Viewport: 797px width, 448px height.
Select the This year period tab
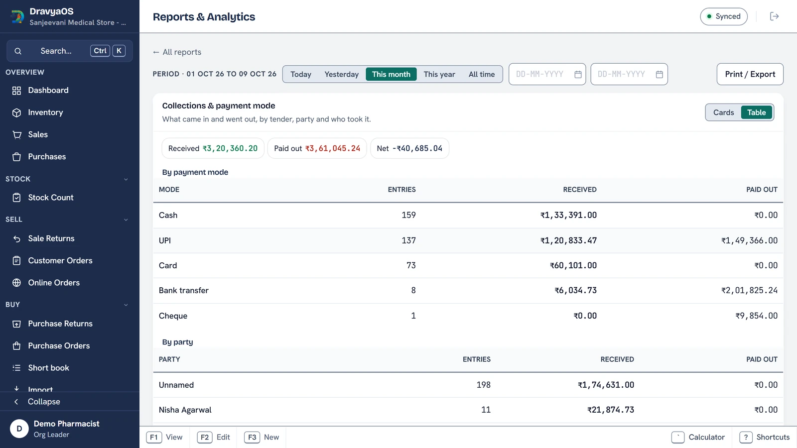pos(439,74)
